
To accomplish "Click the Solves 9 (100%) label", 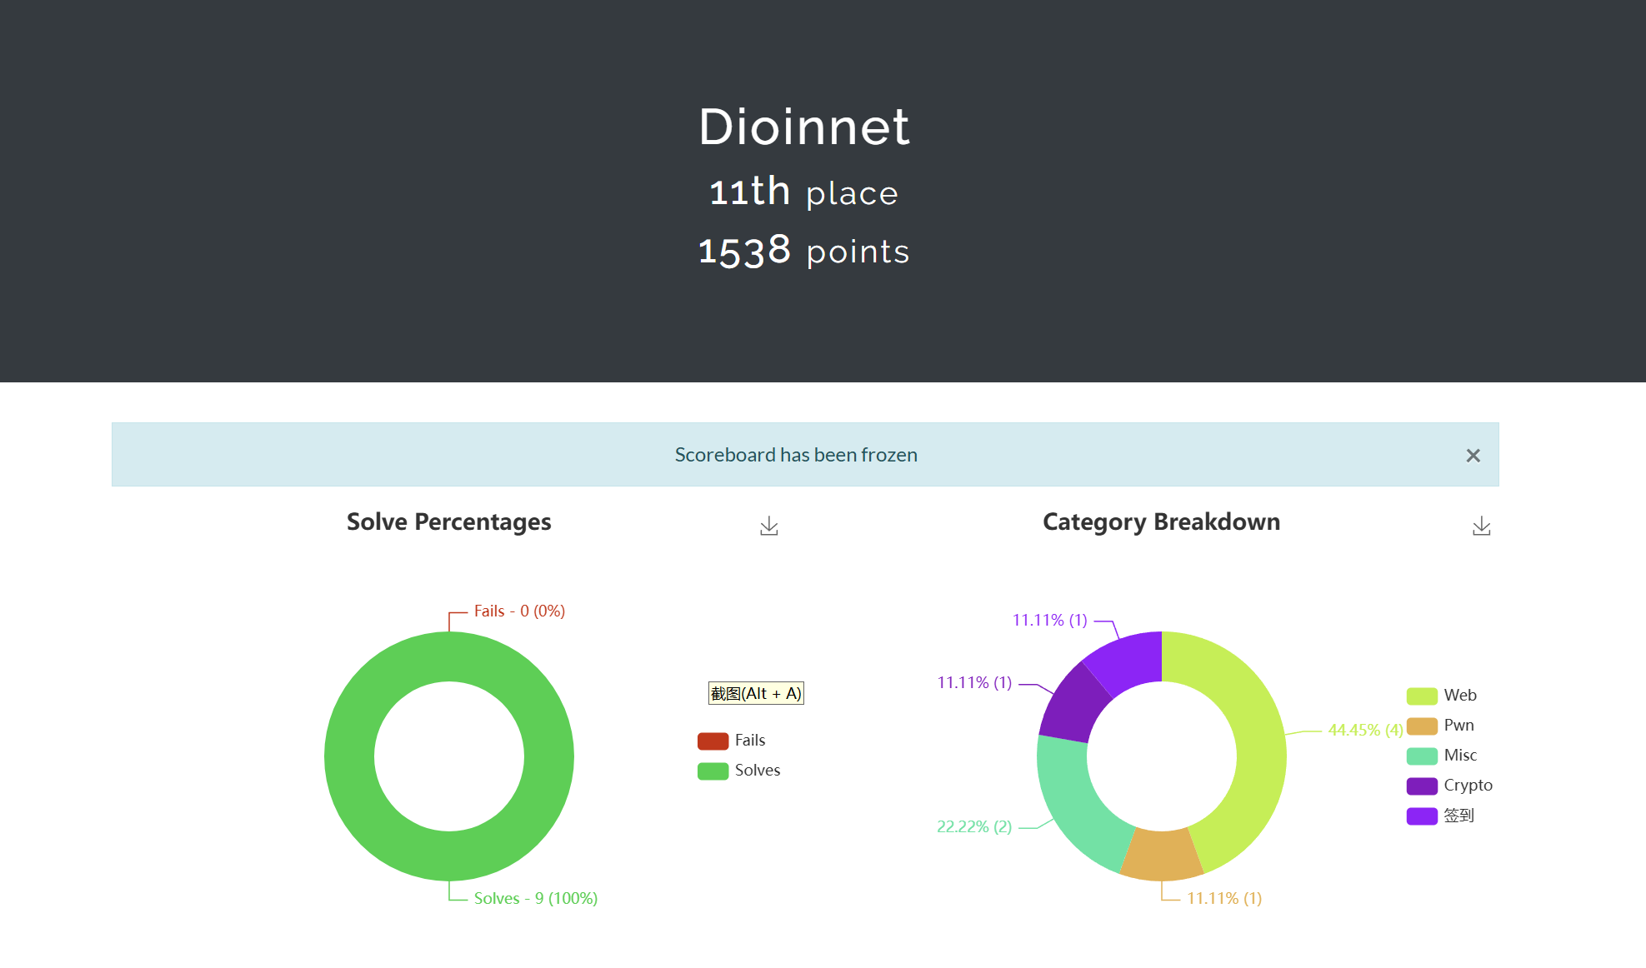I will coord(535,899).
